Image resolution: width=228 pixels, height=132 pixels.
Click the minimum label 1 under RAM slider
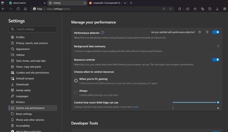[173, 108]
